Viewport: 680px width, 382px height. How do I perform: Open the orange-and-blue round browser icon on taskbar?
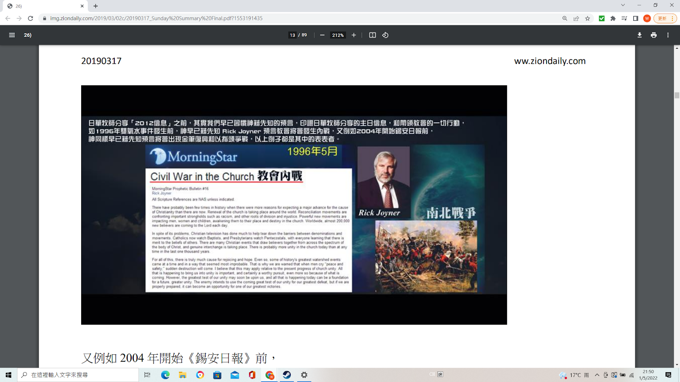tap(200, 375)
